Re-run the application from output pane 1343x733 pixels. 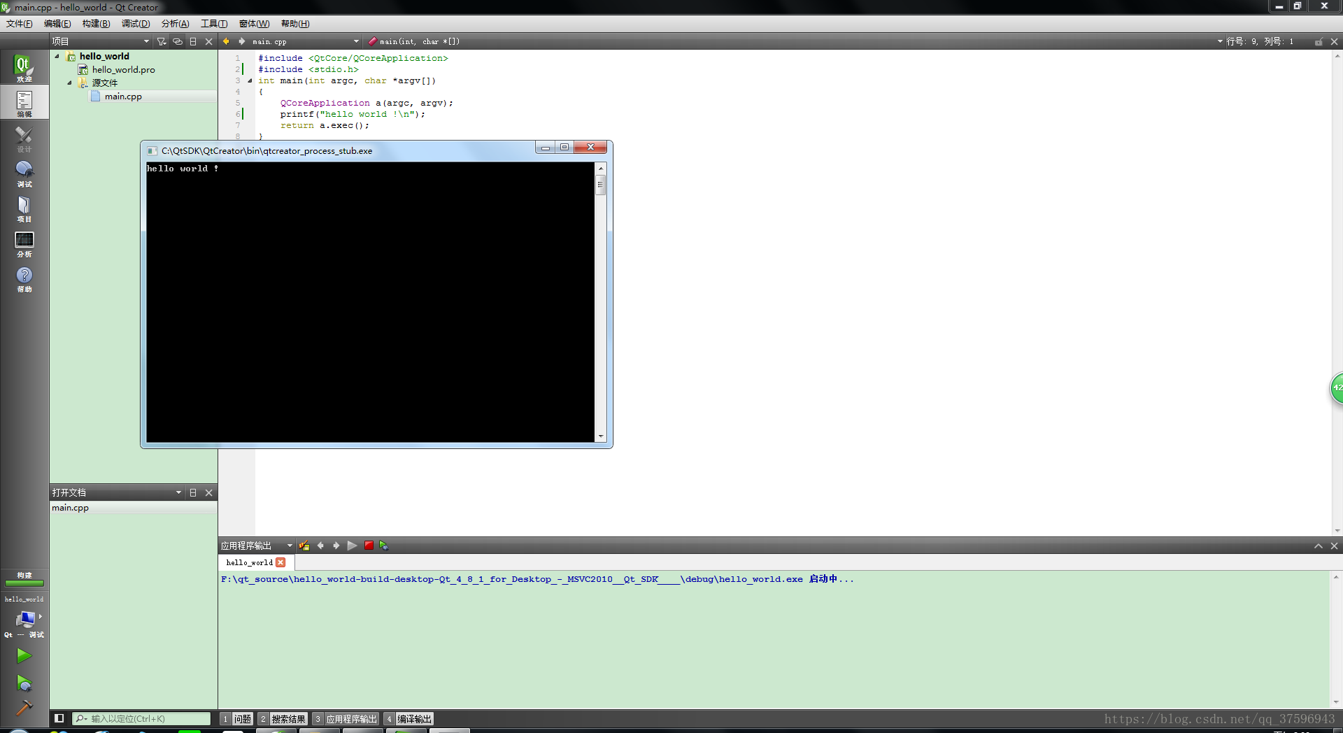352,546
